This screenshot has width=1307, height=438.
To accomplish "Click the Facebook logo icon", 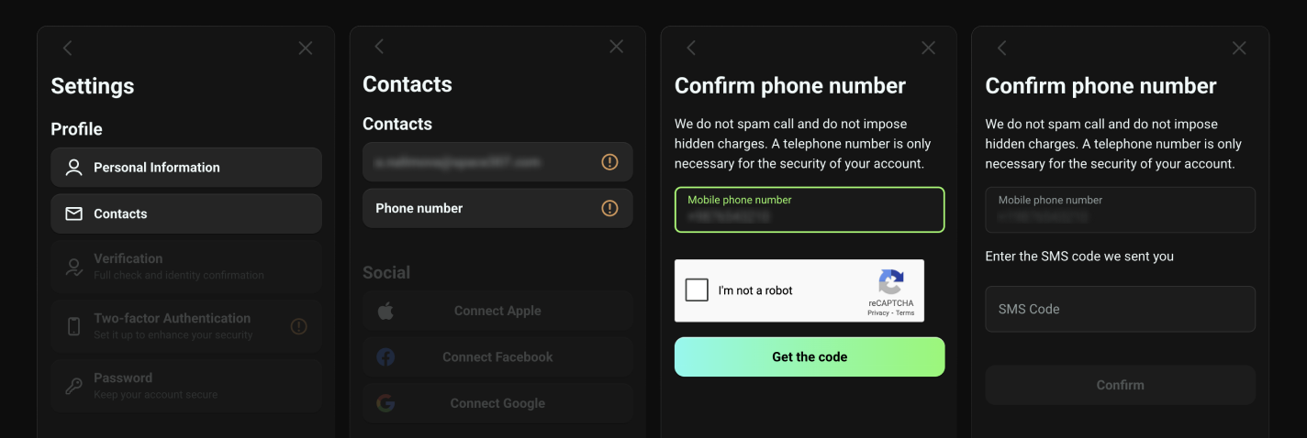I will click(385, 357).
